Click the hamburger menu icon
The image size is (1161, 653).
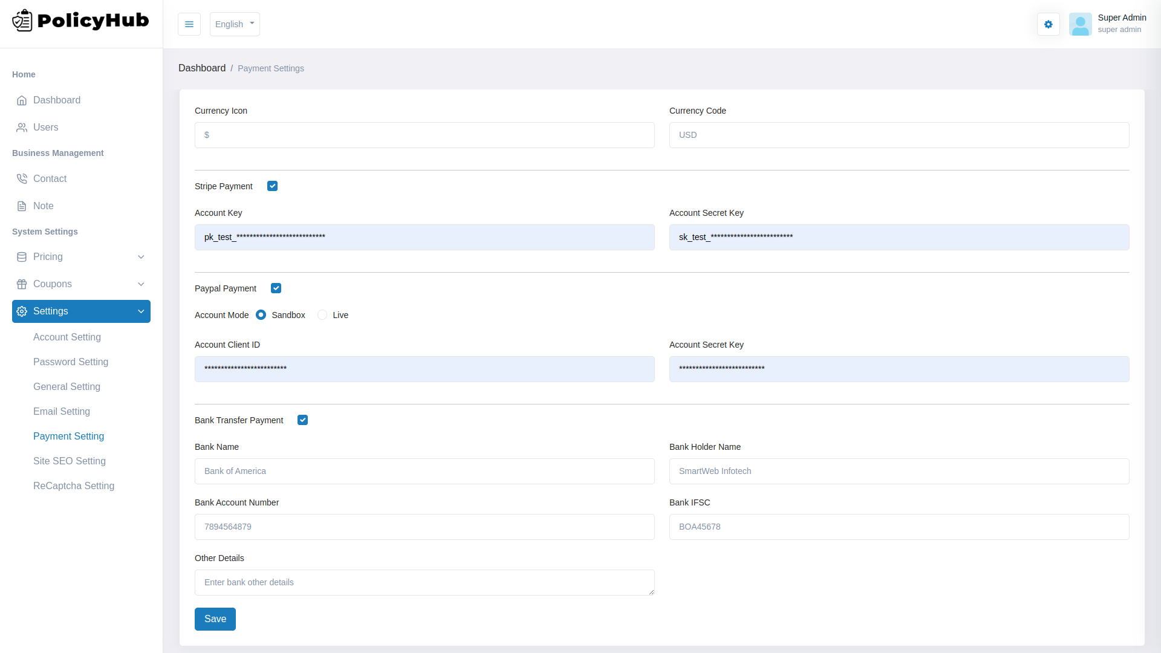pyautogui.click(x=189, y=24)
